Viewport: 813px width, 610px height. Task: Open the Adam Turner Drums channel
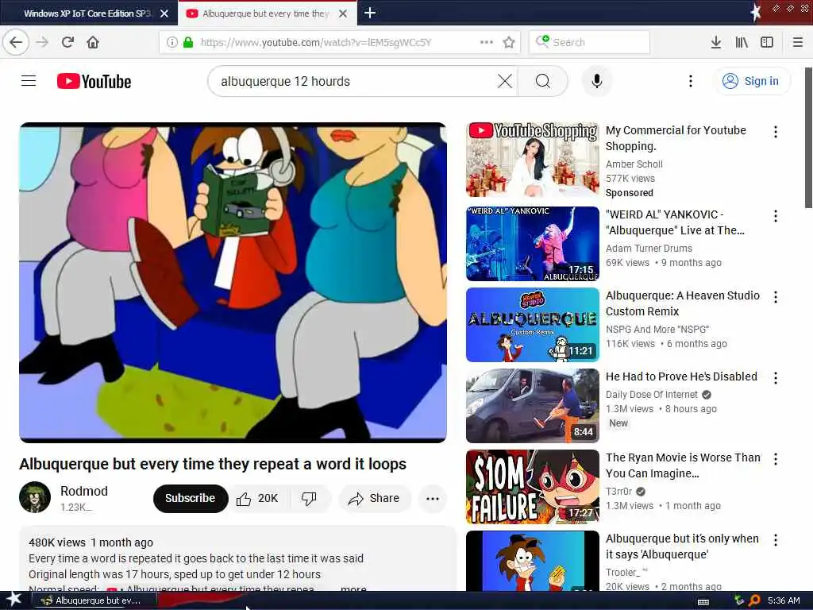point(649,248)
